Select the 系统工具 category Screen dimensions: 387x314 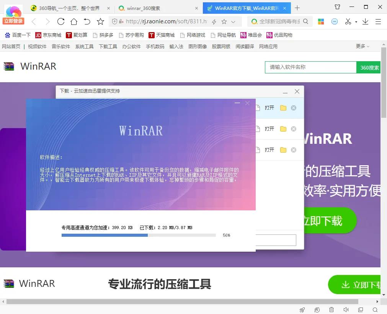coord(84,46)
